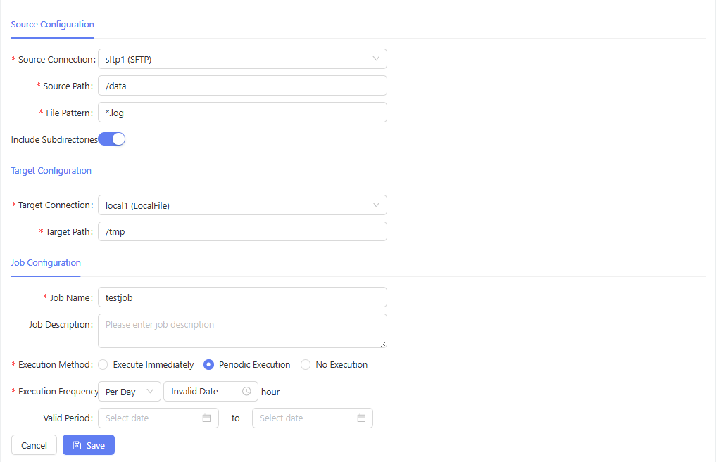
Task: Switch to Source Configuration tab header
Action: tap(52, 25)
